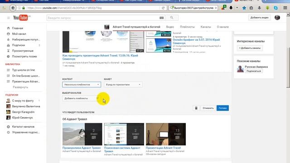This screenshot has height=163, width=290.
Task: Expand the Макет layout dropdown
Action: (x=123, y=85)
